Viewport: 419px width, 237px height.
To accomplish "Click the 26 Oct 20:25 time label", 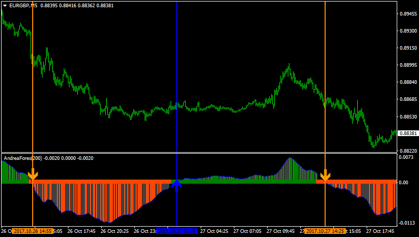I will point(114,231).
